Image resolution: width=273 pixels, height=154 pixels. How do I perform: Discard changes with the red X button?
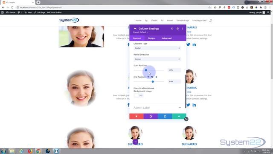136,116
